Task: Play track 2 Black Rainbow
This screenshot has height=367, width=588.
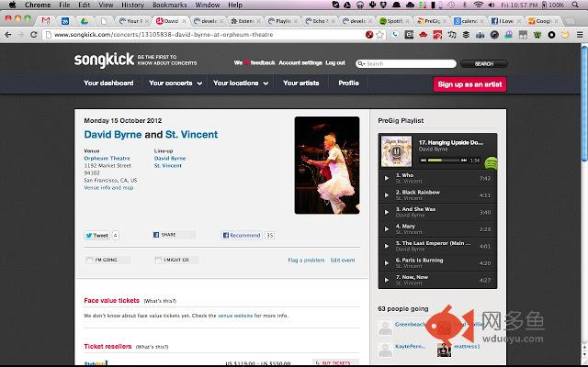Action: [x=387, y=195]
